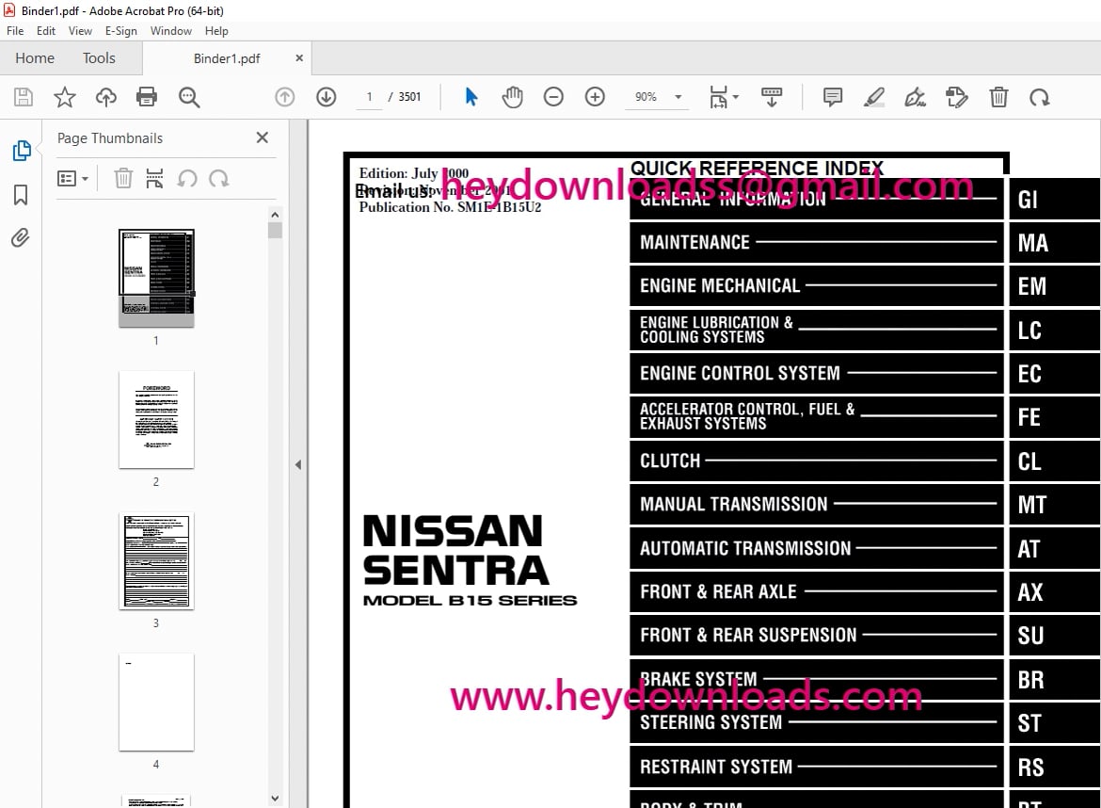This screenshot has width=1101, height=808.
Task: Toggle Page Thumbnails sidebar icon
Action: (x=21, y=151)
